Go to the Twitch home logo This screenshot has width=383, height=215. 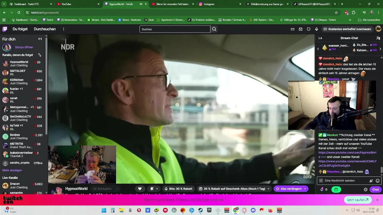point(5,29)
